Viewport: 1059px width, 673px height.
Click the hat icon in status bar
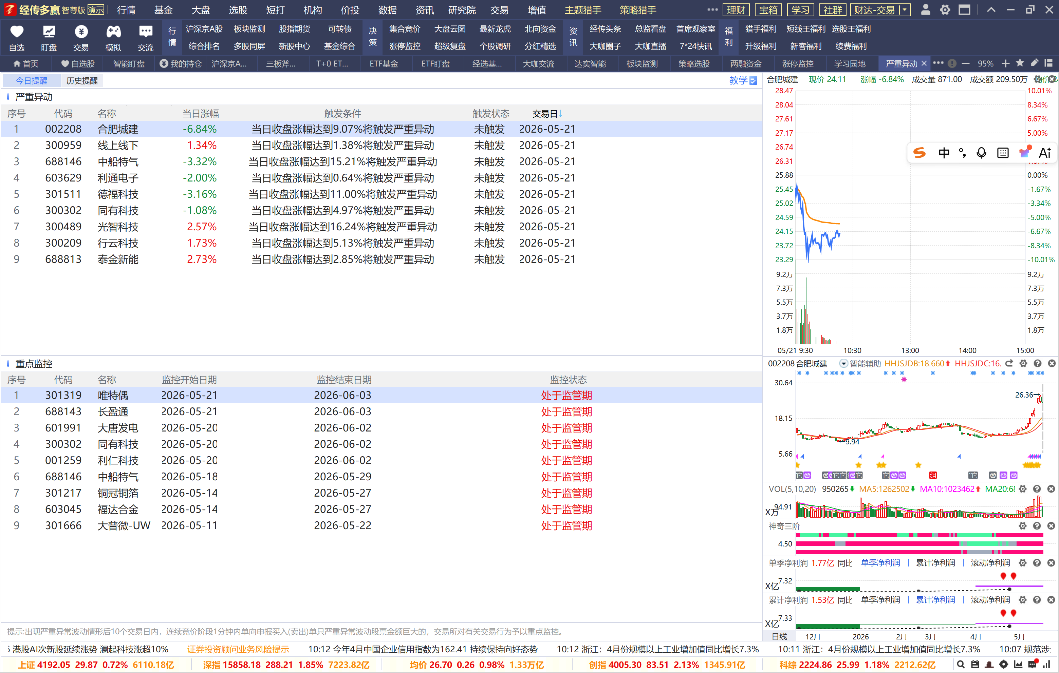coord(989,665)
